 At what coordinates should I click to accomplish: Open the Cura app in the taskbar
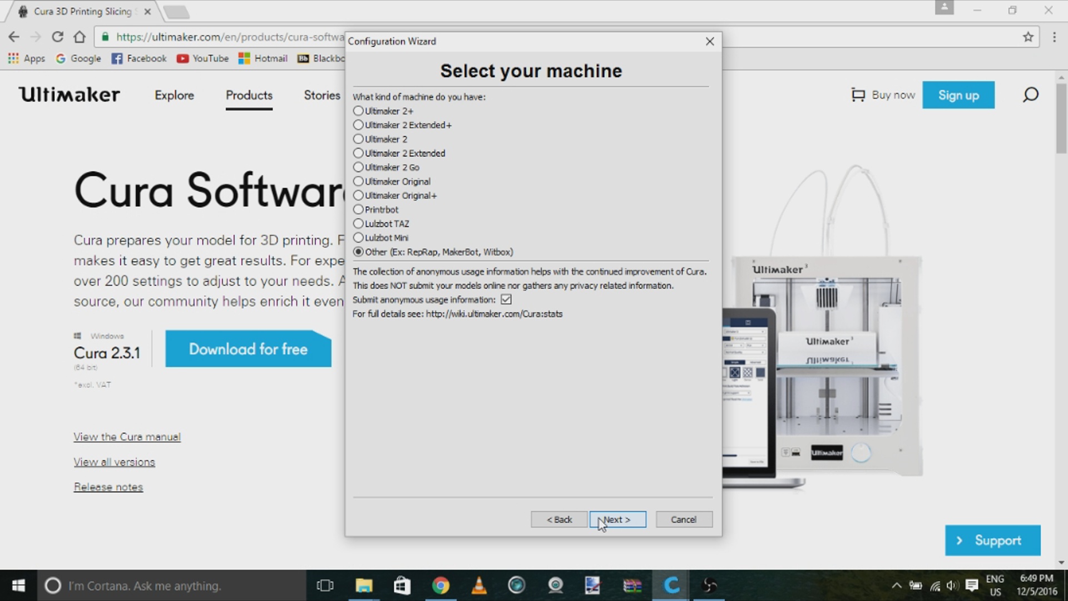tap(671, 585)
